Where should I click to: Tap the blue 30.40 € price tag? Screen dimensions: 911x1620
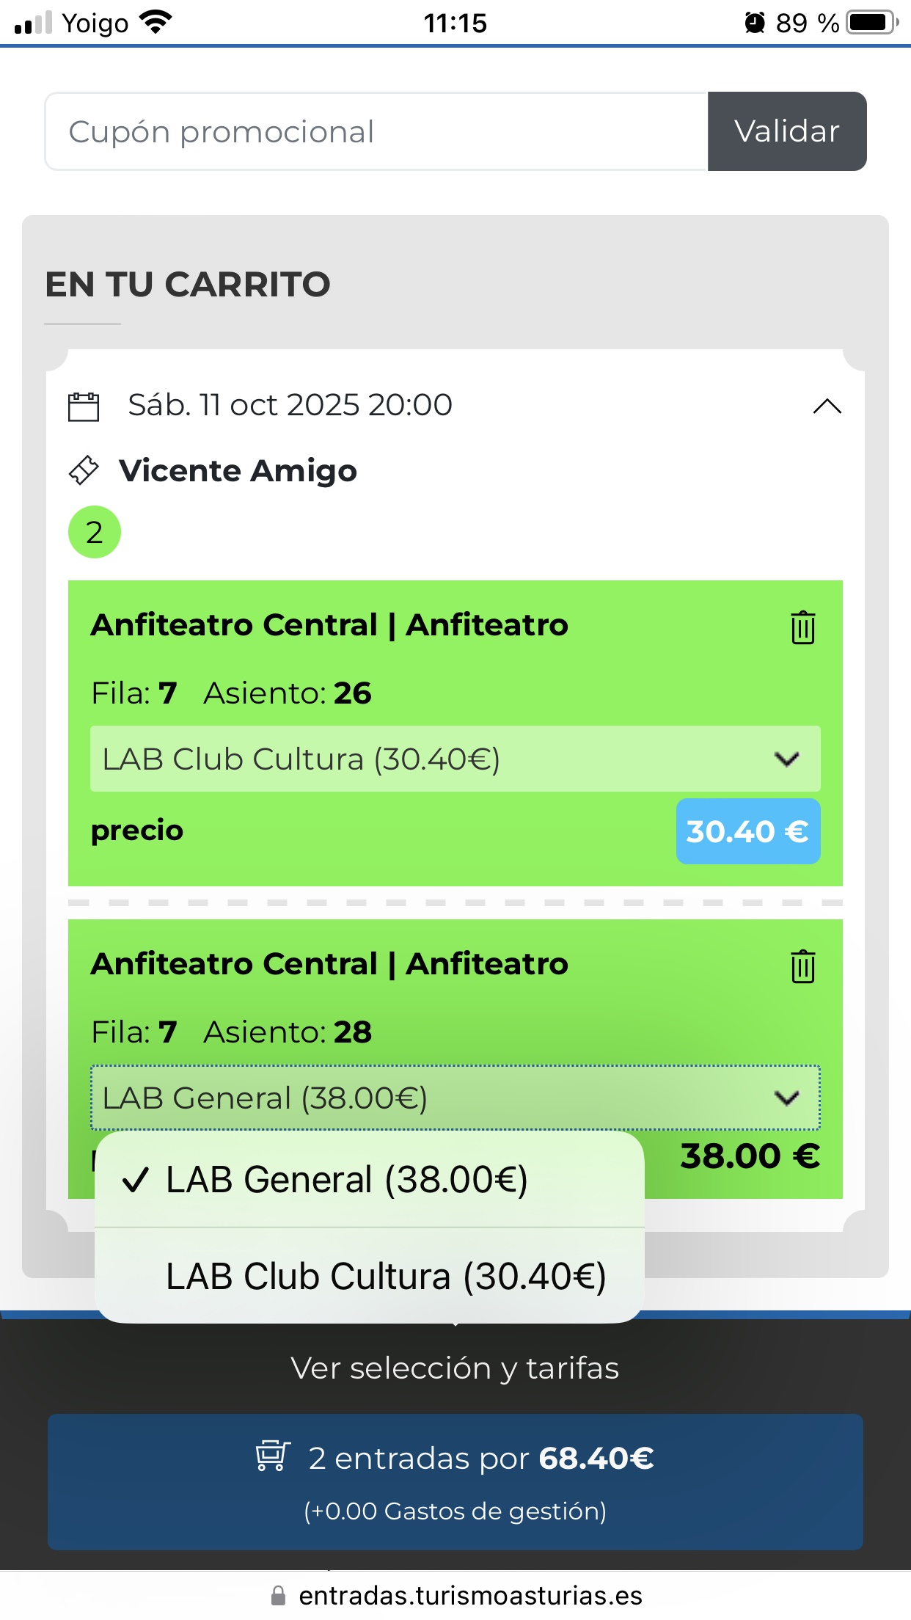click(747, 831)
